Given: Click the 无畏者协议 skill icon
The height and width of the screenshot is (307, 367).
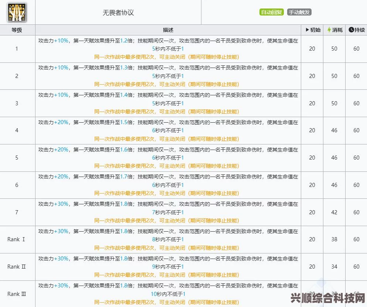Looking at the screenshot, I should coord(17,12).
